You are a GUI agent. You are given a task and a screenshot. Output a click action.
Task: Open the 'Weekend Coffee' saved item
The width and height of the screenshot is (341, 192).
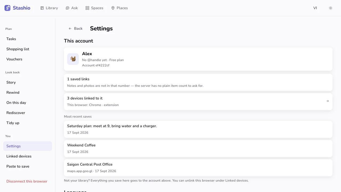[x=198, y=149]
